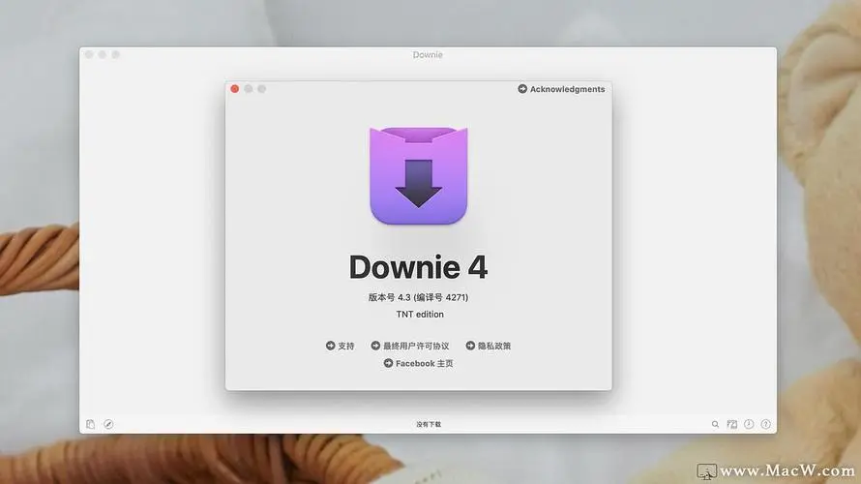Open the compass browser icon in bottom bar
Viewport: 861px width, 484px height.
pyautogui.click(x=108, y=424)
